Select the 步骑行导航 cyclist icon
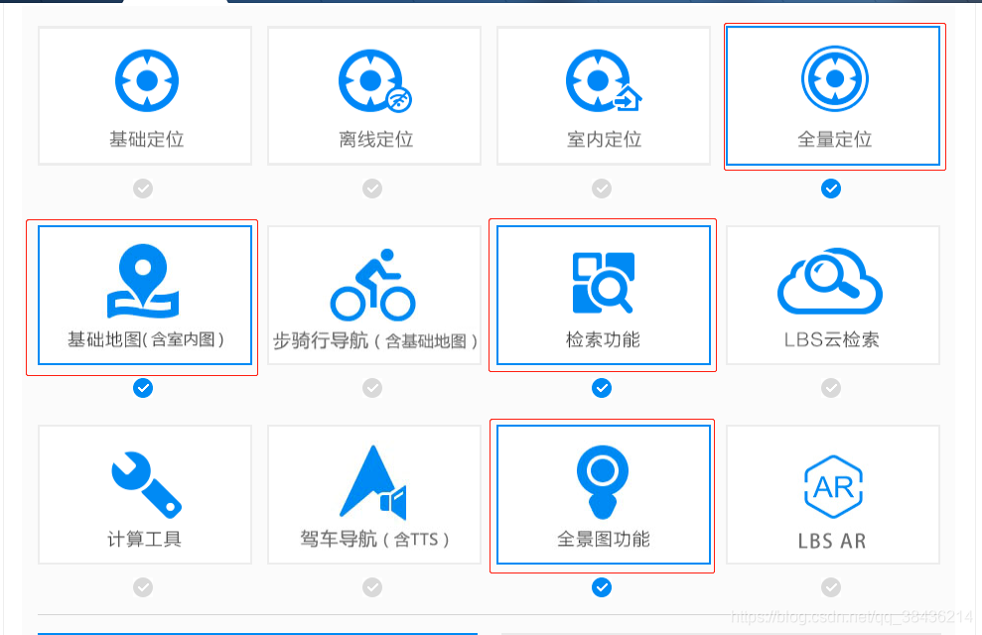Viewport: 982px width, 635px height. point(373,285)
